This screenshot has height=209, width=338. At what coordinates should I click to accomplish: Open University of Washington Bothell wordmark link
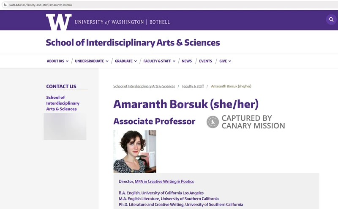tap(122, 22)
